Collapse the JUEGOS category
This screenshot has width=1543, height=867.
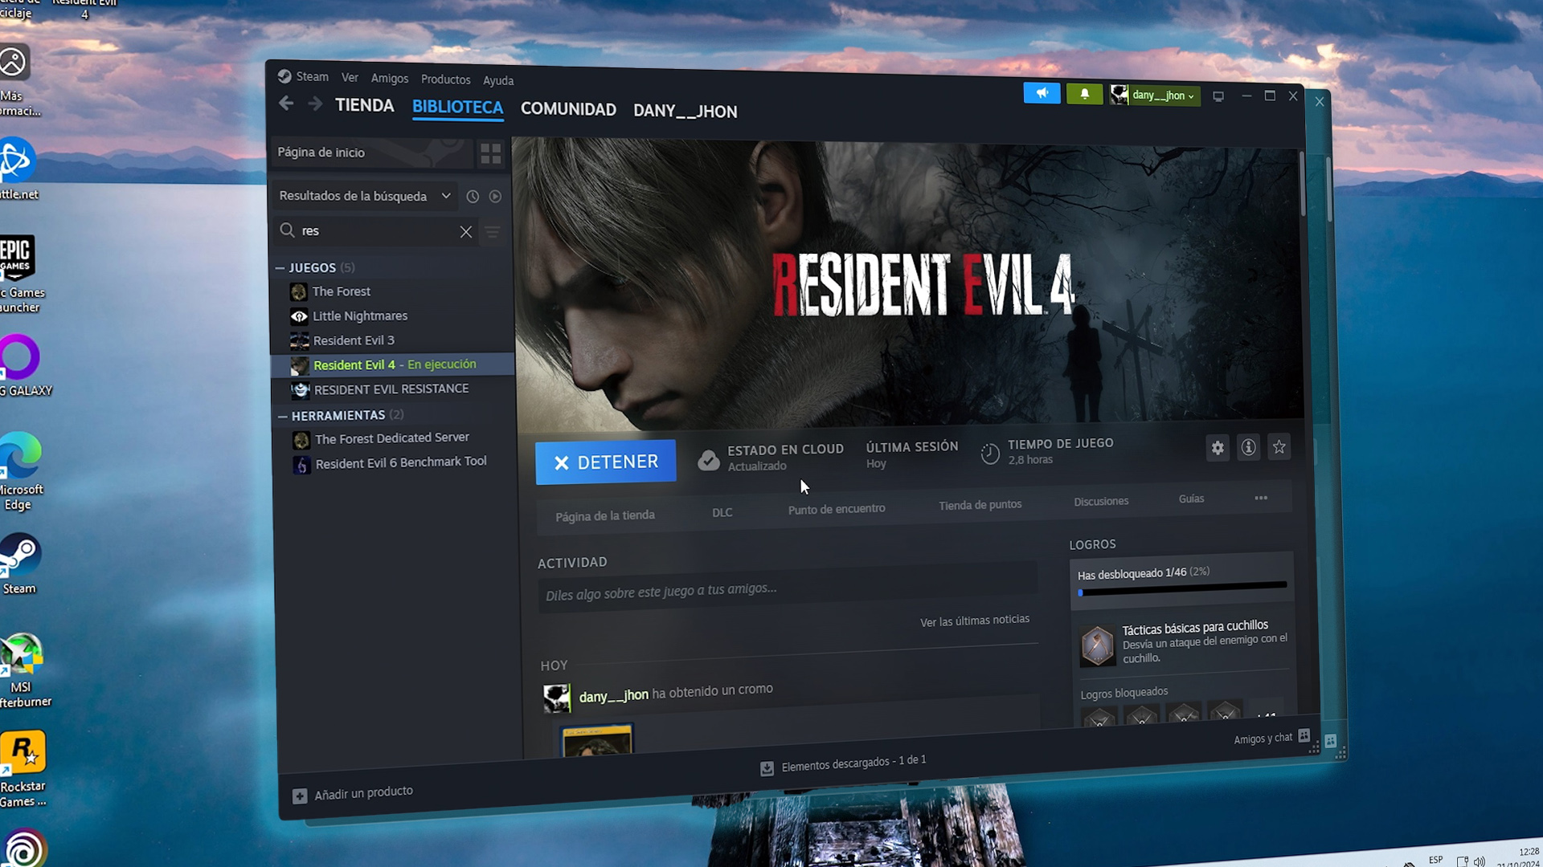point(280,268)
